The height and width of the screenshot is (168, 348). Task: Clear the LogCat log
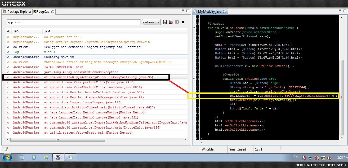pos(171,22)
